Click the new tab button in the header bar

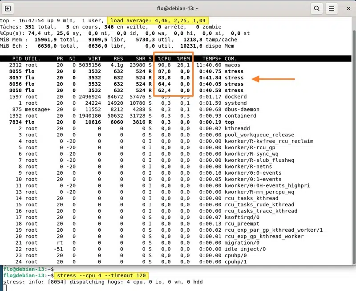pos(8,8)
